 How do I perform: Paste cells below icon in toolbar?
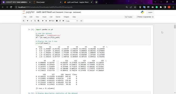pos(38,21)
